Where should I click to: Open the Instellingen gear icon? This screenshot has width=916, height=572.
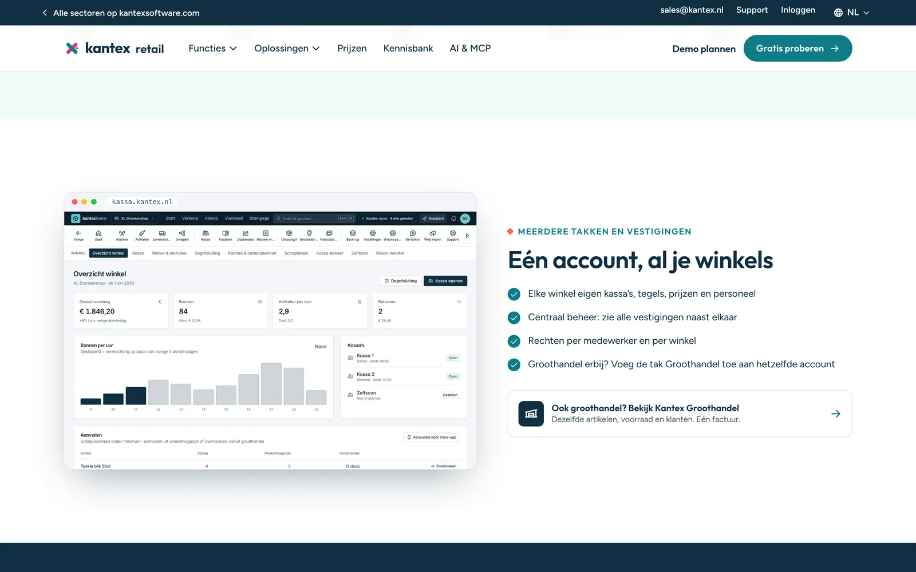373,233
